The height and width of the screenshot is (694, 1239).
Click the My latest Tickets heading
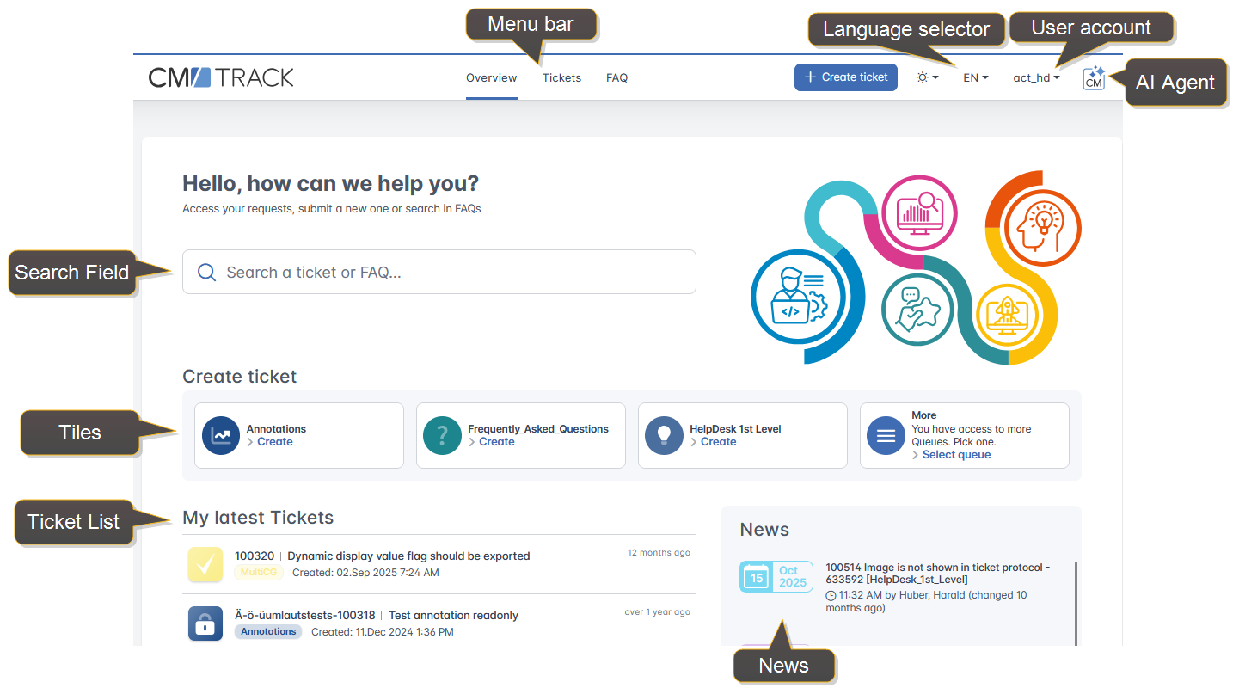[258, 518]
